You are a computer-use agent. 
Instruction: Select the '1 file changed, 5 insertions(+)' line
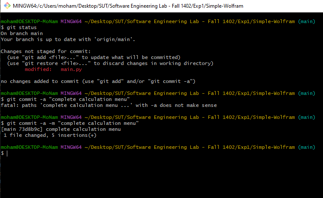click(x=50, y=135)
